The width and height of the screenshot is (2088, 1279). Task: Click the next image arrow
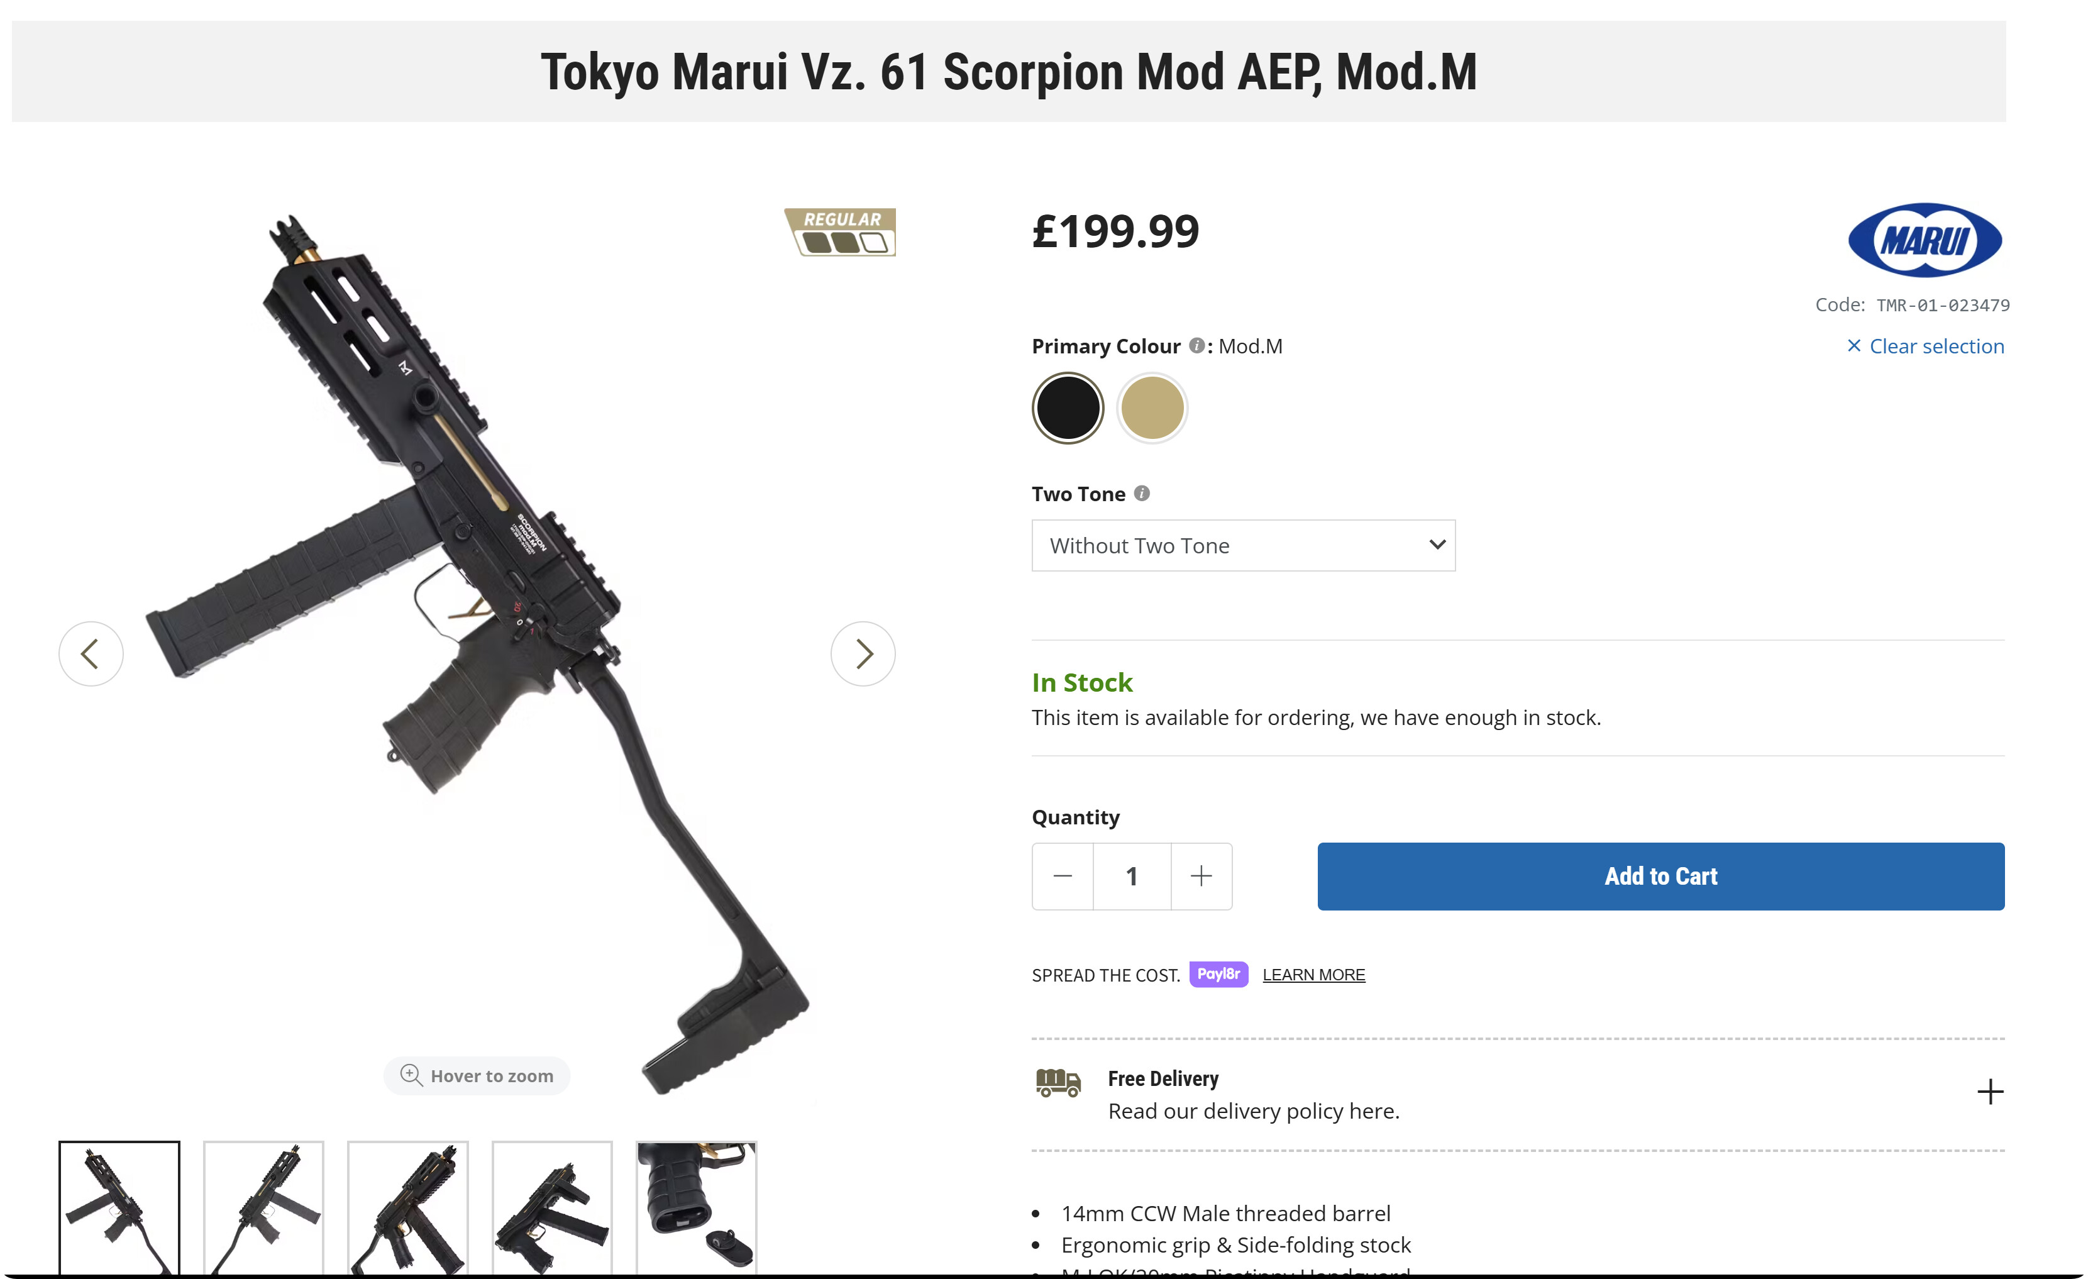[x=863, y=653]
